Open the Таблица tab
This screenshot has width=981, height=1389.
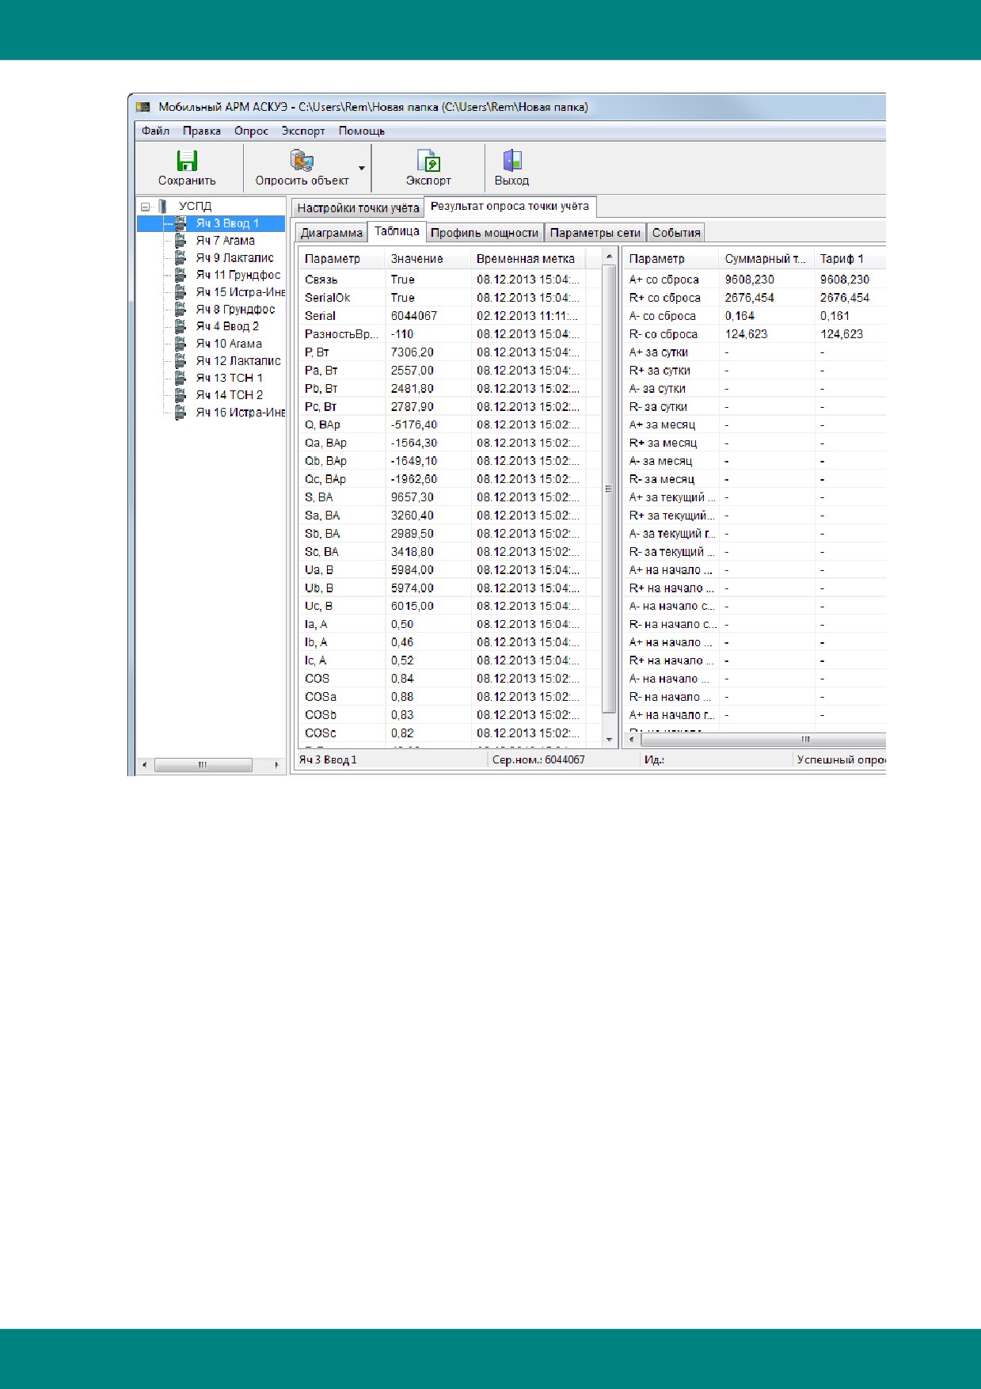pos(397,231)
